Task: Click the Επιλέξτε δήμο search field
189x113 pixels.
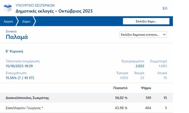Action: [146, 21]
